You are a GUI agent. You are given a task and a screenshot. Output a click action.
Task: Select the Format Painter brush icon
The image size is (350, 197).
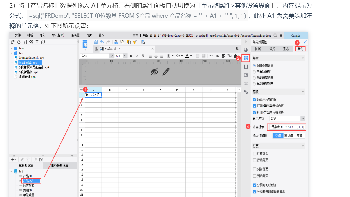pyautogui.click(x=135, y=42)
